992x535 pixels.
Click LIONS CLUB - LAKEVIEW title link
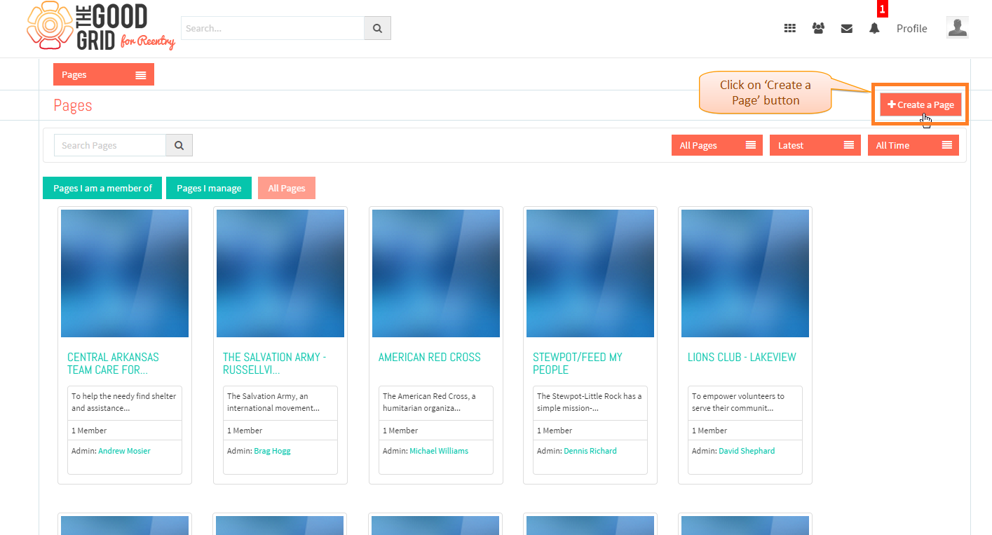click(x=742, y=357)
